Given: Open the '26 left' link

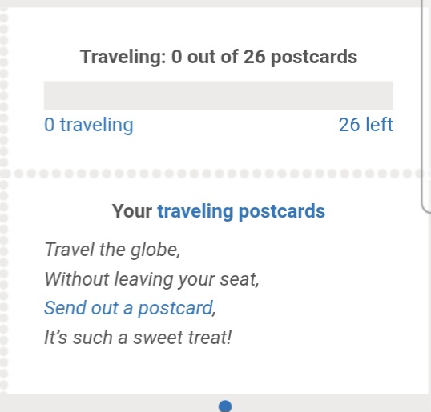Looking at the screenshot, I should pos(366,125).
